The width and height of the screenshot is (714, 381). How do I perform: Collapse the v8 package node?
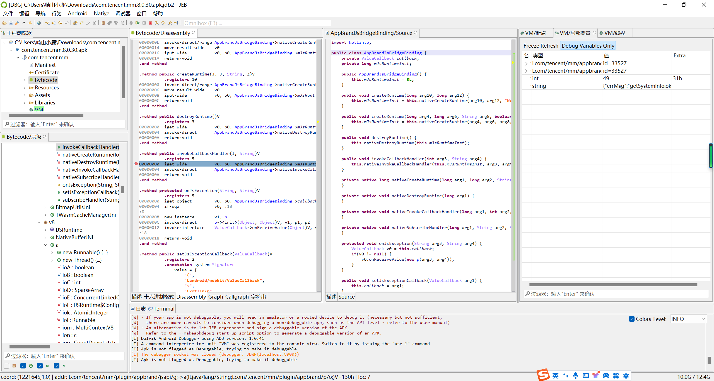39,223
